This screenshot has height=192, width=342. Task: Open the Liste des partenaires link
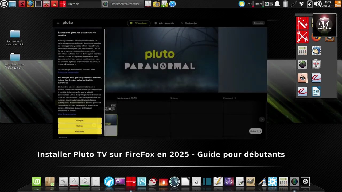point(67,114)
